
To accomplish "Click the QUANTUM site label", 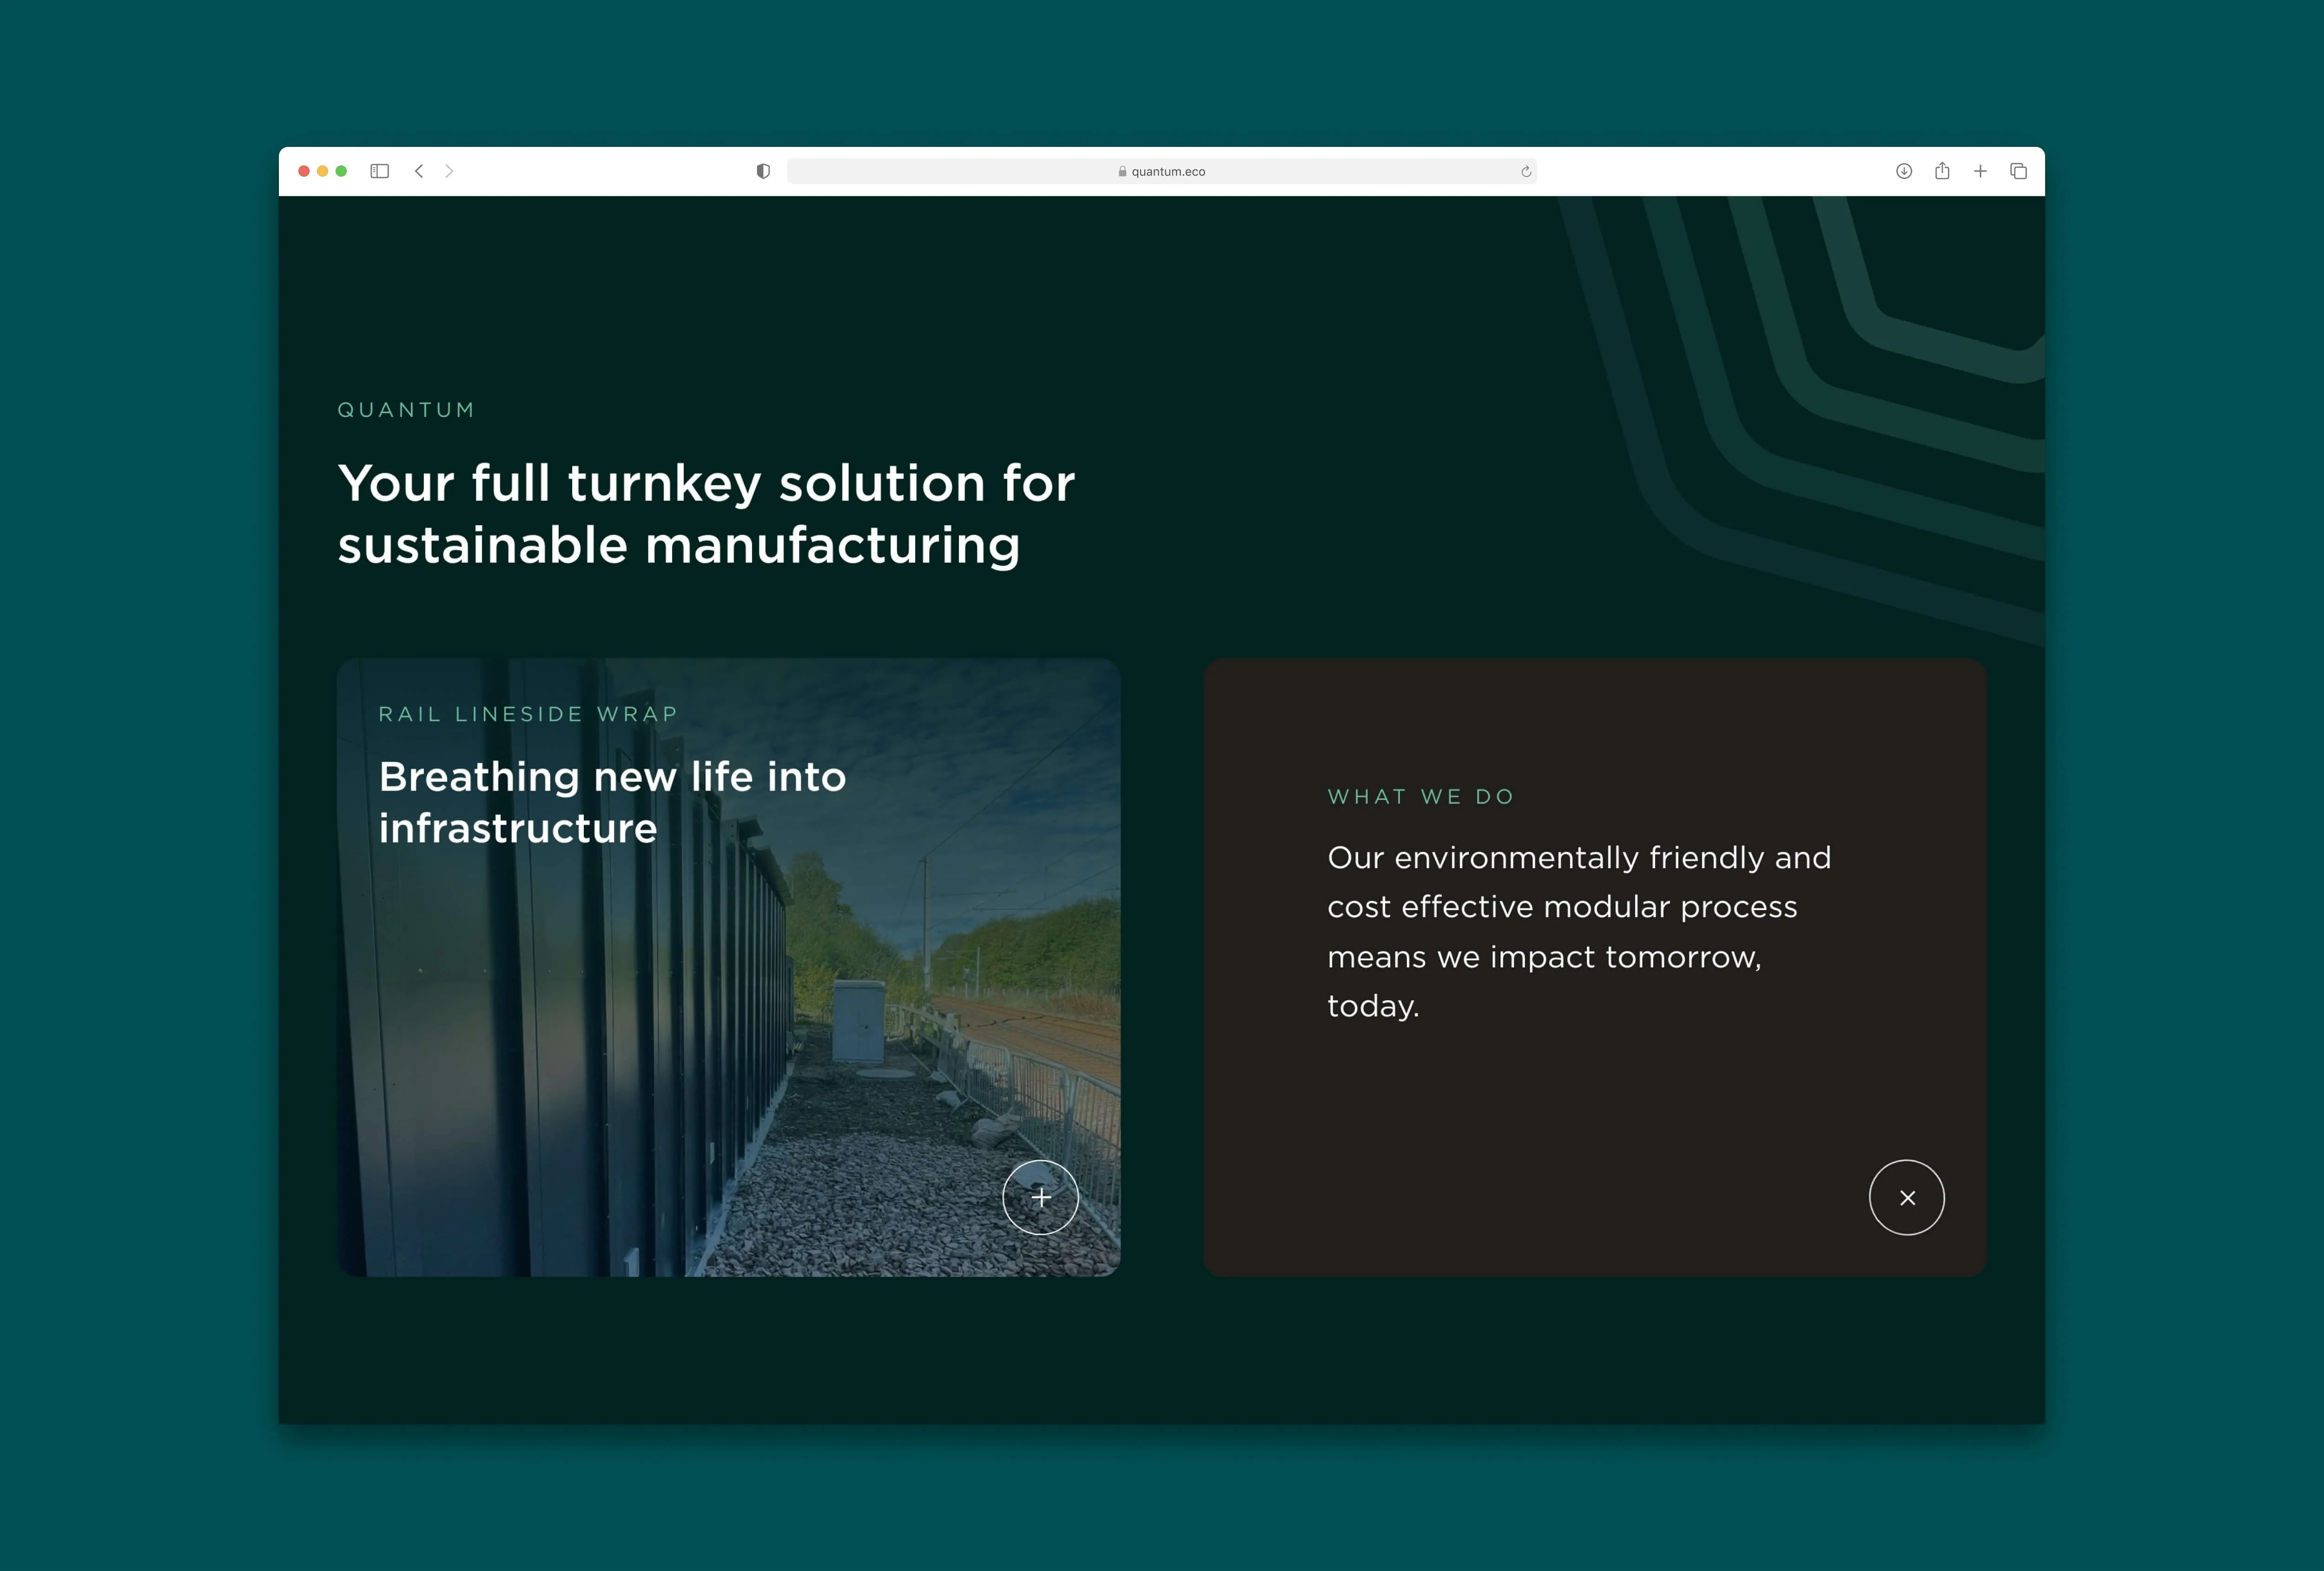I will (406, 409).
